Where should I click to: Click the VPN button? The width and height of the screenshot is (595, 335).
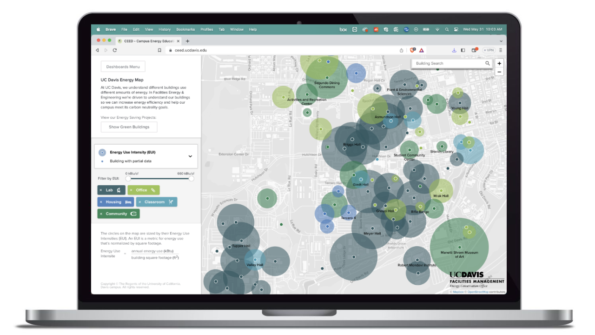tap(488, 50)
